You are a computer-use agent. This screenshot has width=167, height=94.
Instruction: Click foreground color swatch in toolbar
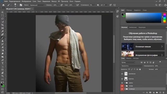2,85
